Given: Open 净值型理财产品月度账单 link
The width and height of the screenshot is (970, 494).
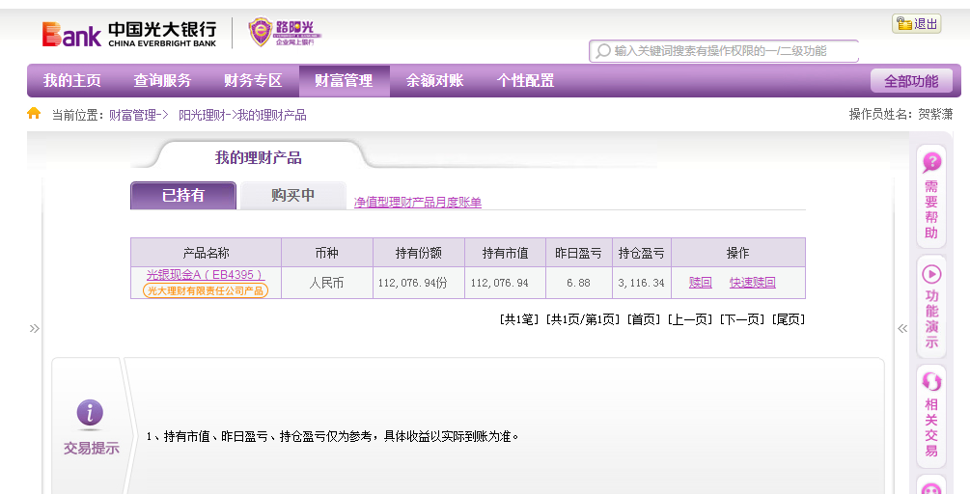Looking at the screenshot, I should 417,202.
